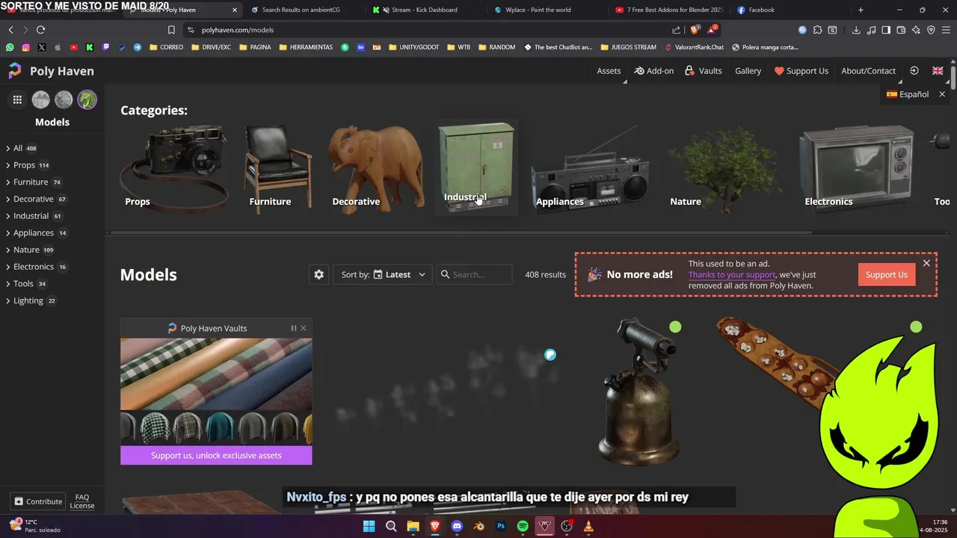957x538 pixels.
Task: Open the Assets menu in header
Action: coord(609,71)
